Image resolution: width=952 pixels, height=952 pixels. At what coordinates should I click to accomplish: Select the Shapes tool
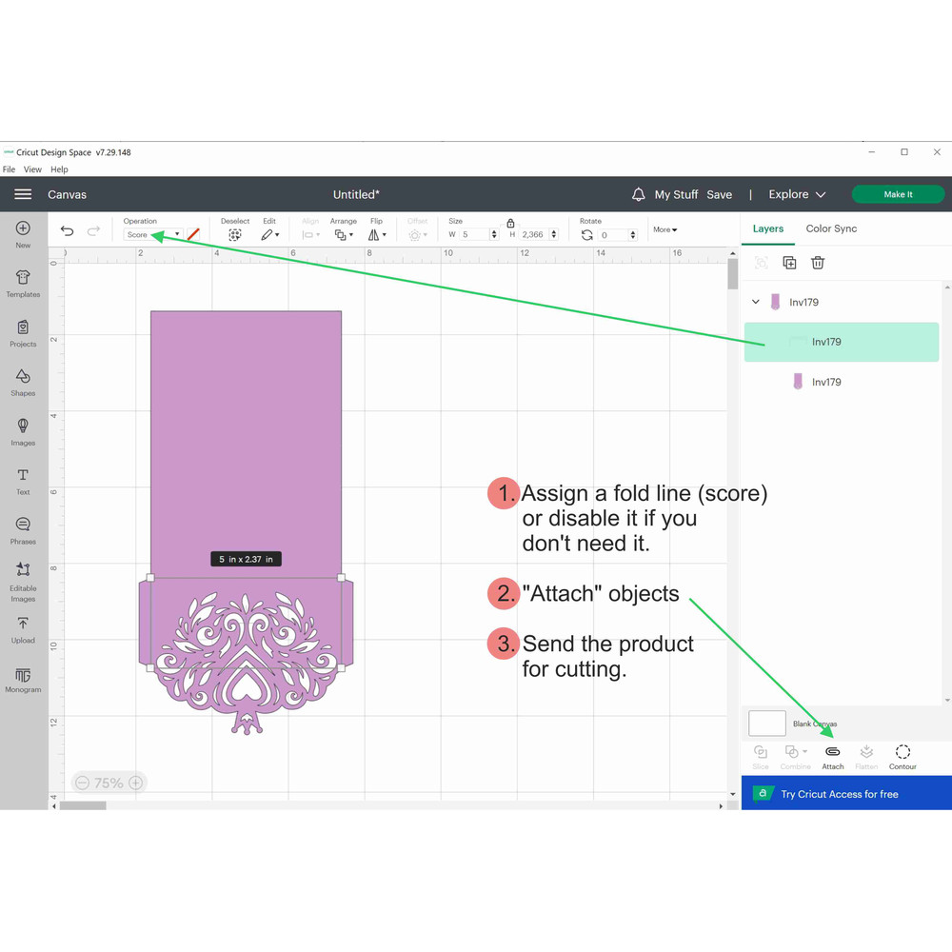click(23, 381)
